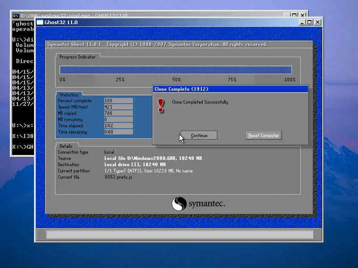This screenshot has height=268, width=358.
Task: Click the Speed value 421
Action: coord(118,107)
